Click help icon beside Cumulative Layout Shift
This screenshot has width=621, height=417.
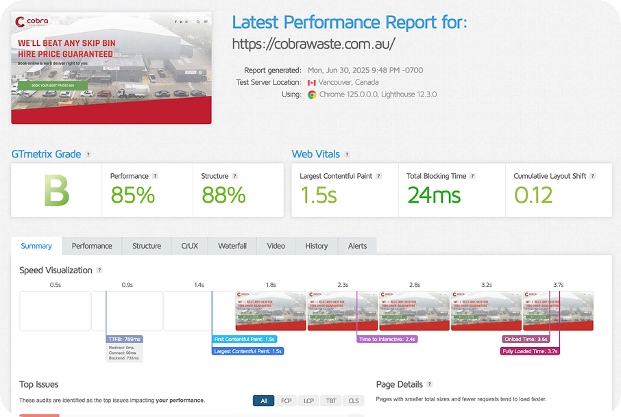click(x=593, y=176)
